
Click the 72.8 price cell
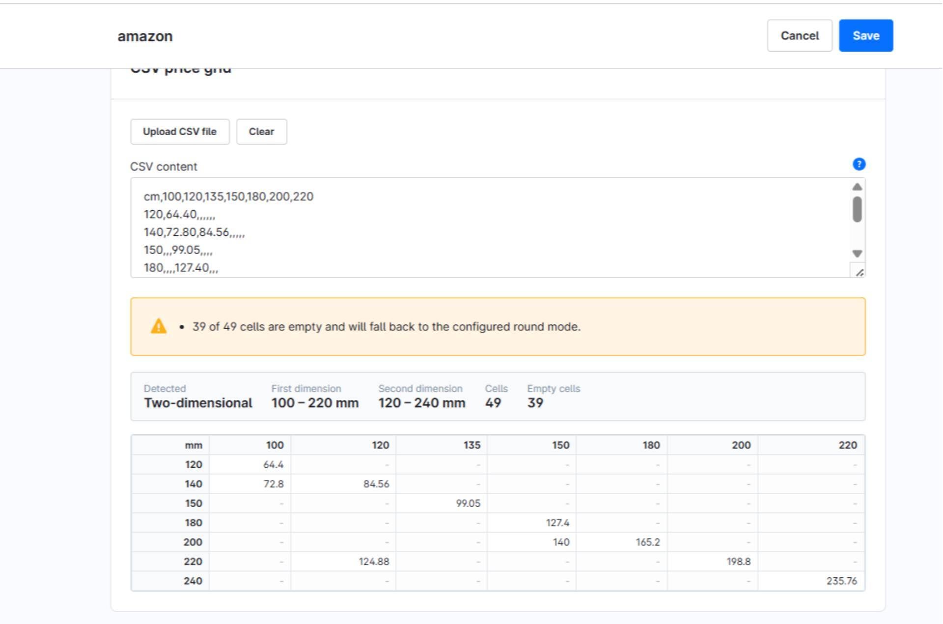250,484
